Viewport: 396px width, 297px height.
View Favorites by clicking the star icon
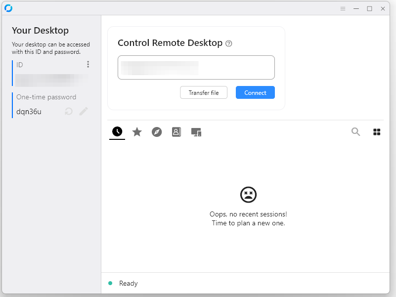tap(137, 132)
